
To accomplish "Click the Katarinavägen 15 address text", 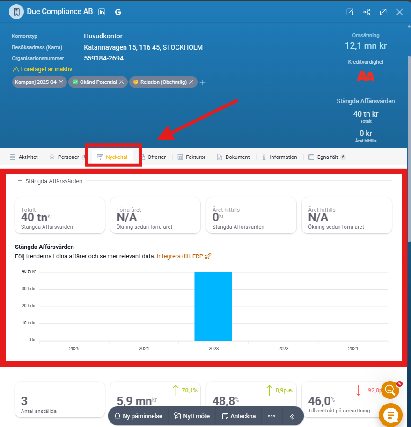I will click(x=143, y=47).
